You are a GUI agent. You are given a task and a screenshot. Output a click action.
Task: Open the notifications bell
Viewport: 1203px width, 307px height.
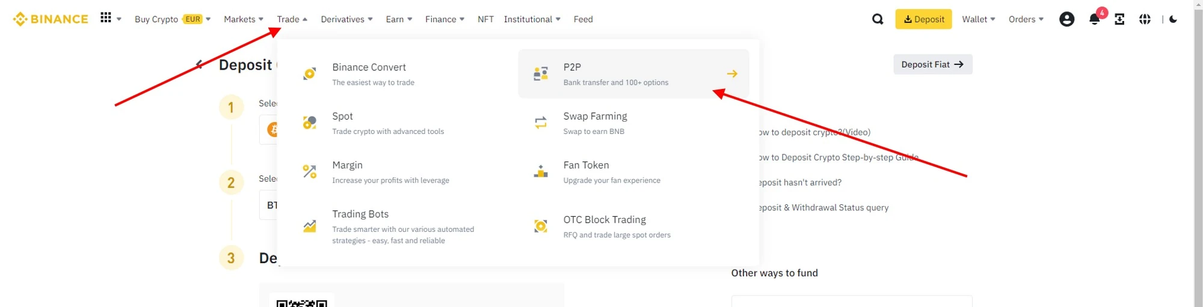click(x=1094, y=19)
